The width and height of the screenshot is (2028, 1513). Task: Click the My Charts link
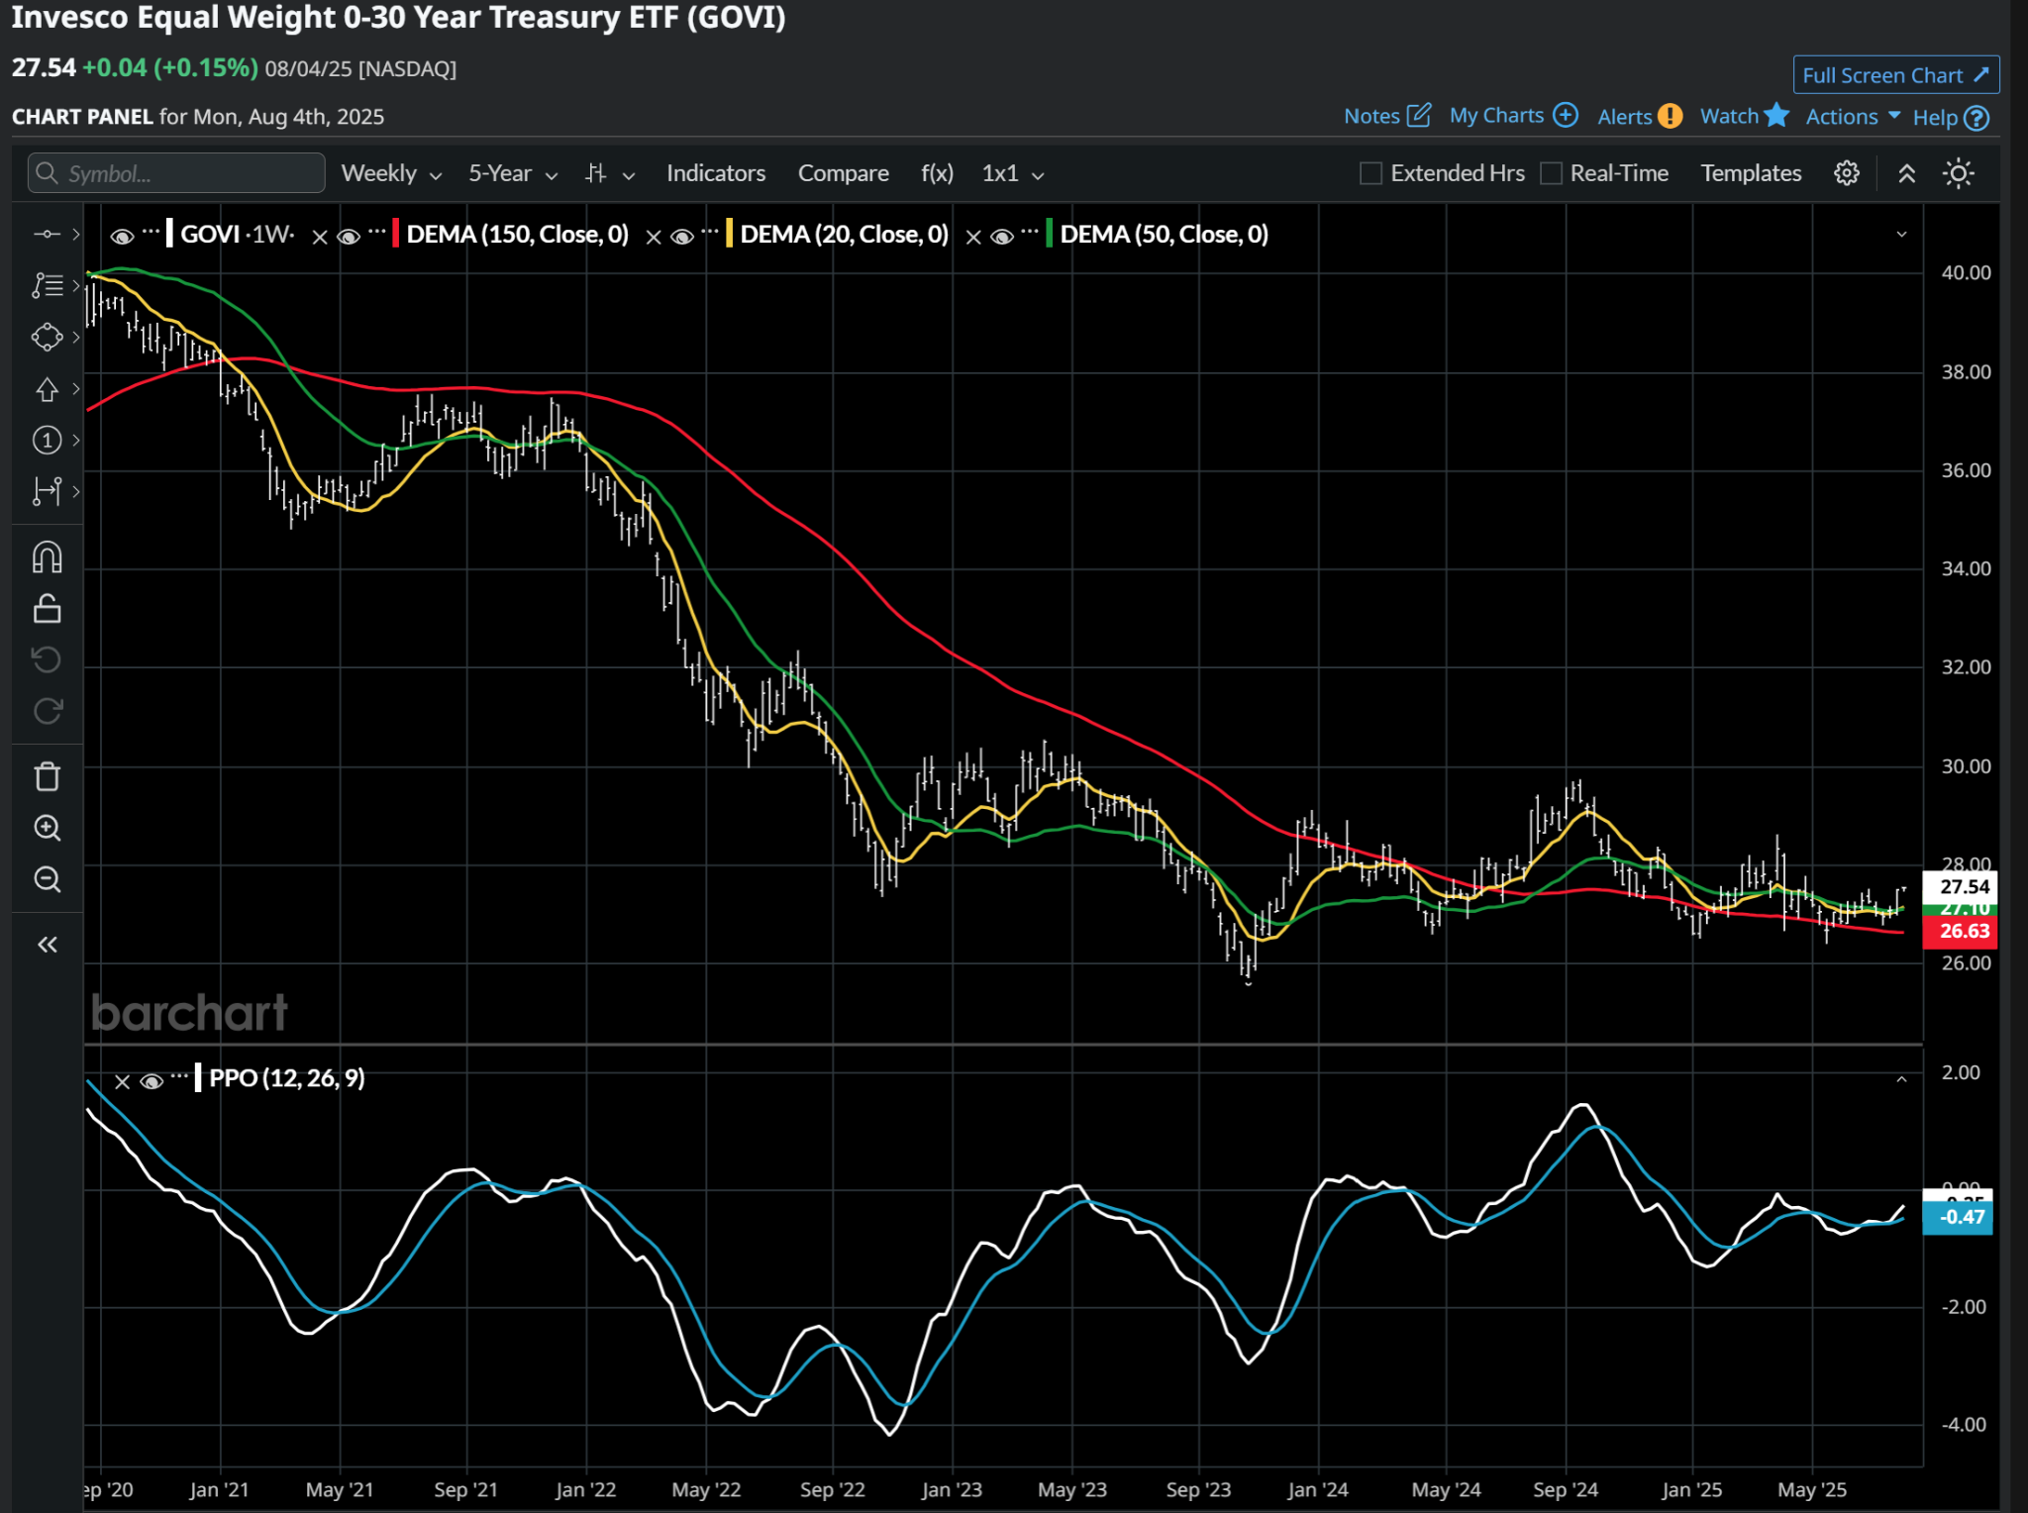1496,116
